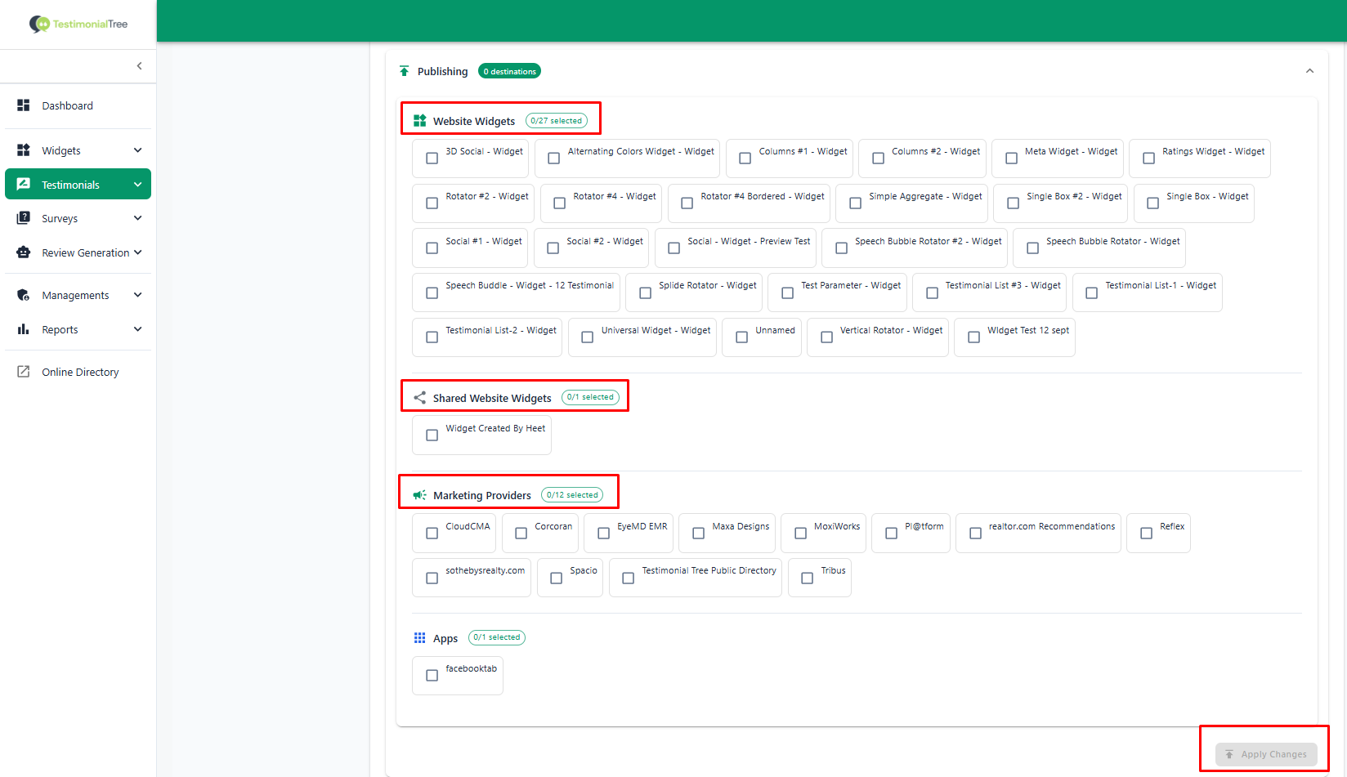Toggle the Testimonials menu chevron

[x=138, y=185]
